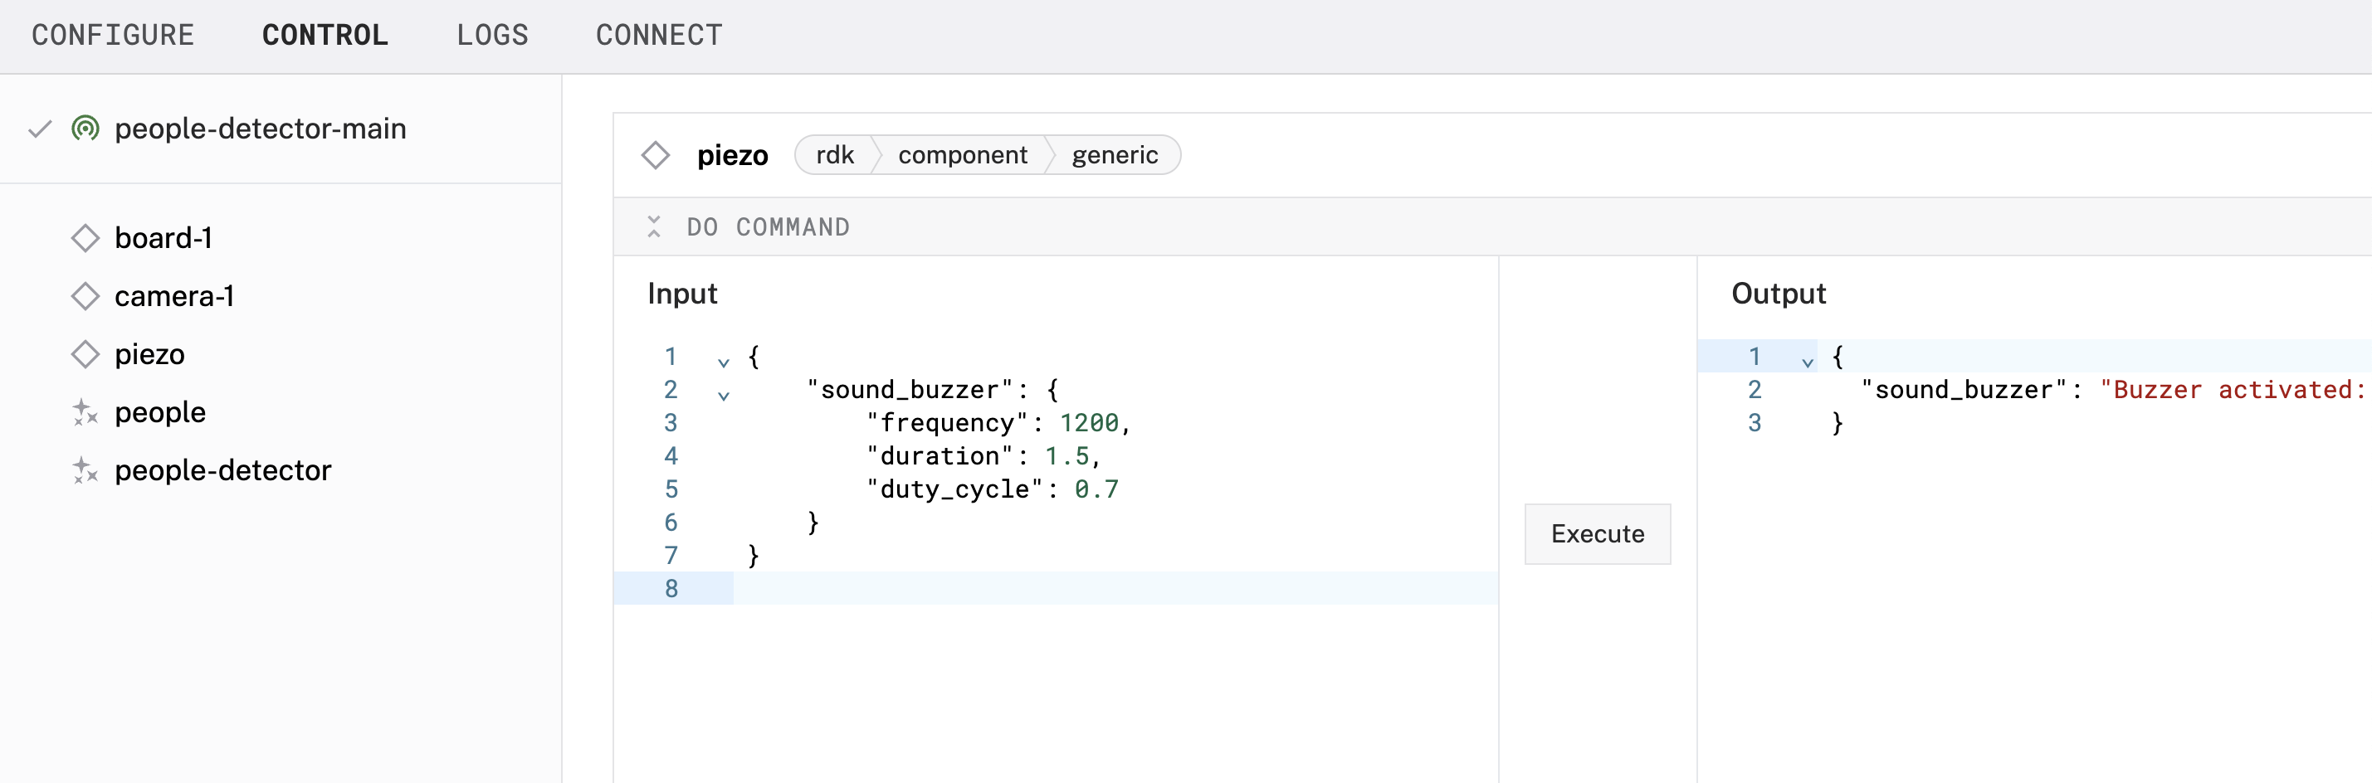Switch to the CONFIGURE tab
Viewport: 2372px width, 783px height.
[x=112, y=35]
